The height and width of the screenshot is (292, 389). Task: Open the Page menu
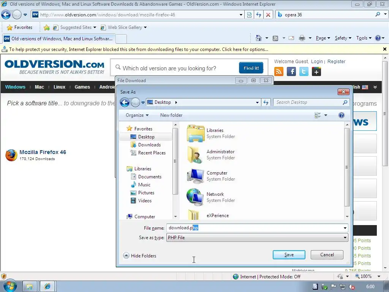(x=323, y=38)
